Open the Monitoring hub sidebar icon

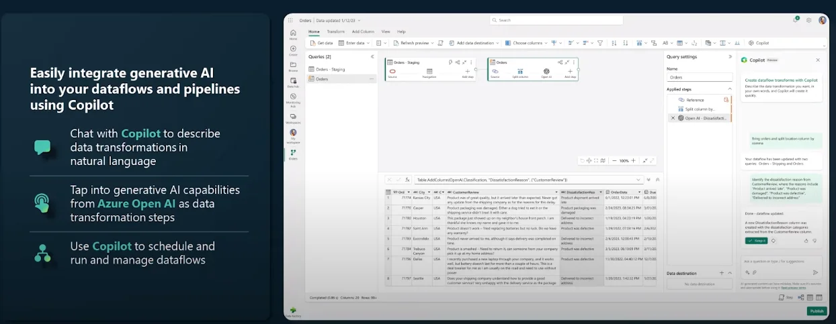(x=293, y=97)
